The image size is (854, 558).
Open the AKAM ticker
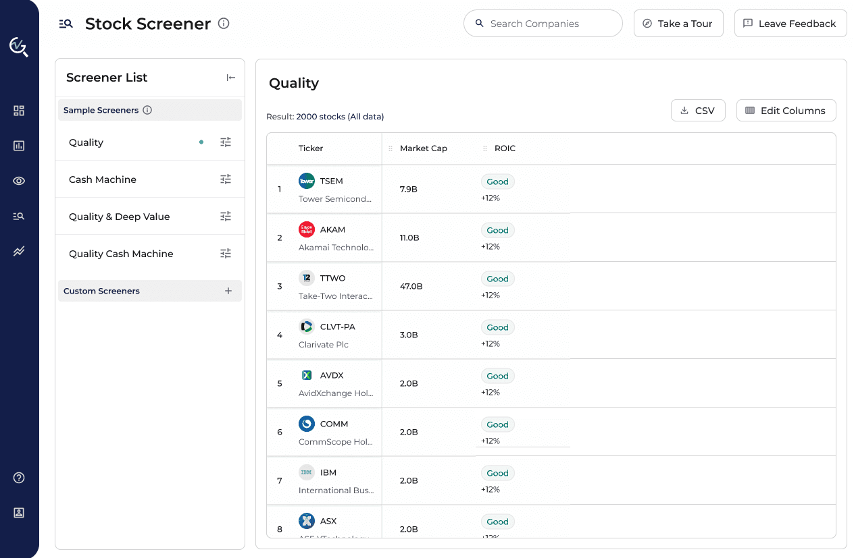(x=332, y=229)
